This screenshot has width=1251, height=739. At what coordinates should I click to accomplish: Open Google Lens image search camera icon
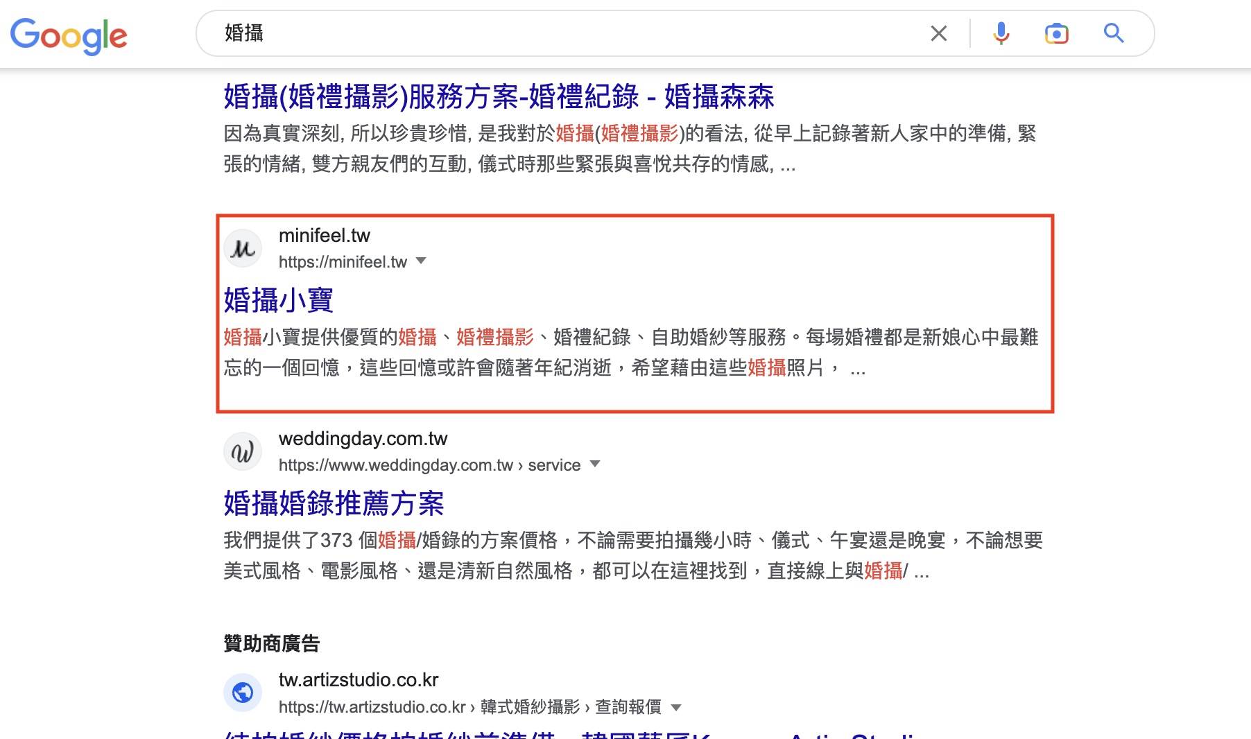(x=1056, y=33)
